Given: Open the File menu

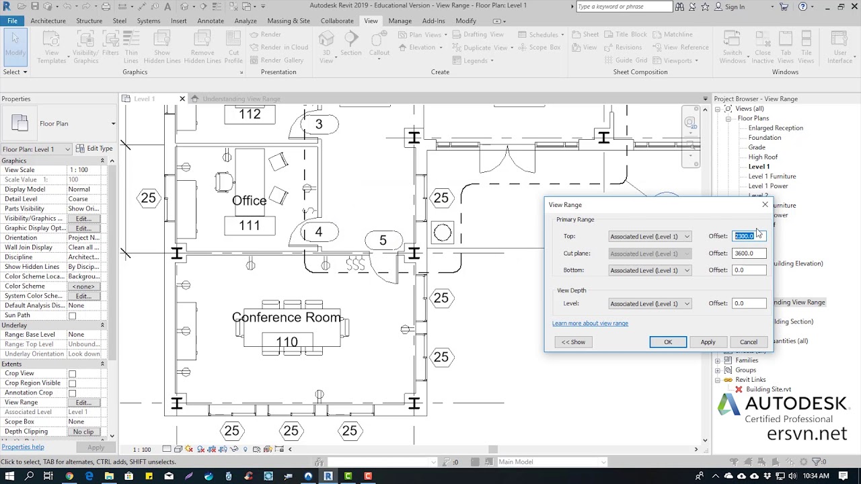Looking at the screenshot, I should click(12, 21).
